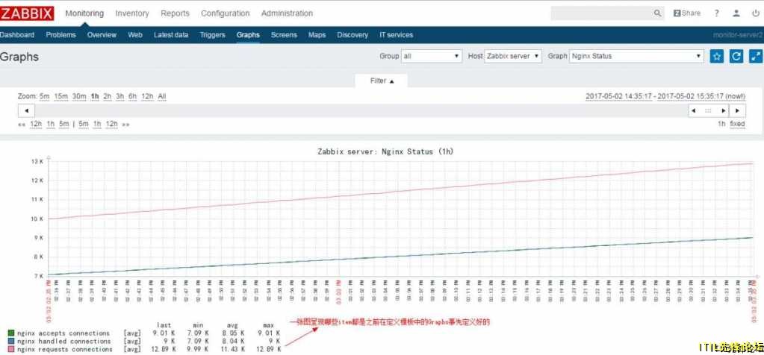764x355 pixels.
Task: Click the Zabbix logo
Action: tap(27, 13)
